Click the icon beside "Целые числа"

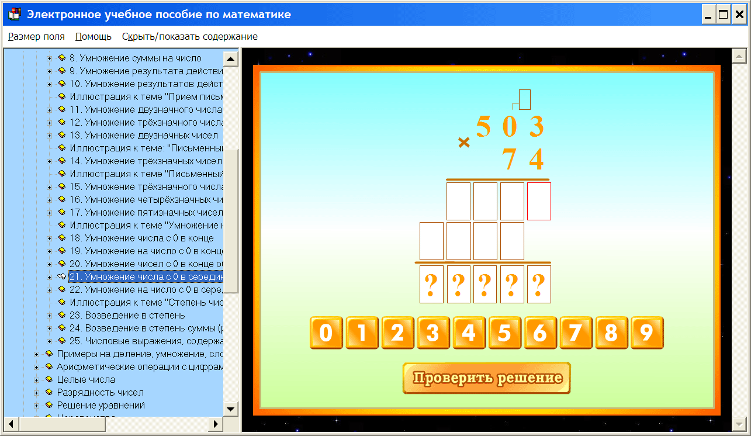[x=49, y=379]
